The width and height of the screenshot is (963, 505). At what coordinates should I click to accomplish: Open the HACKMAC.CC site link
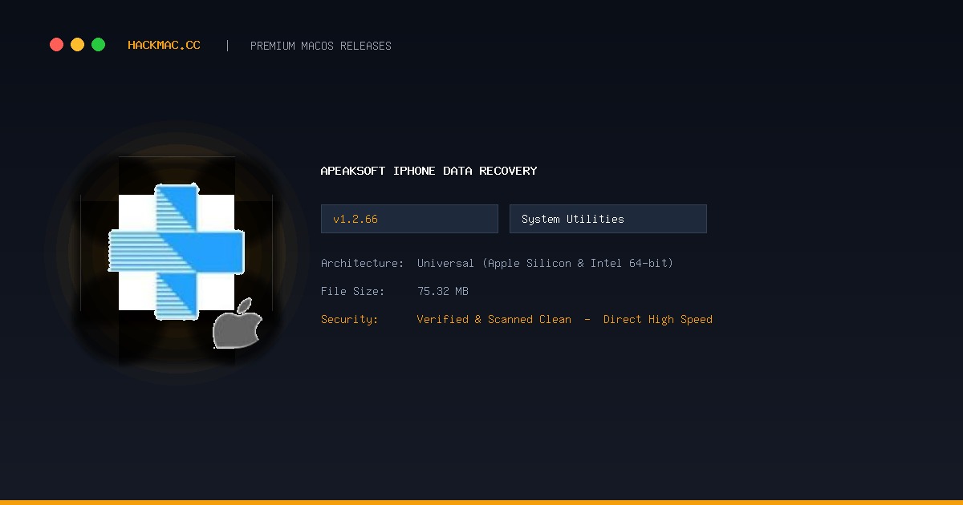[x=164, y=46]
